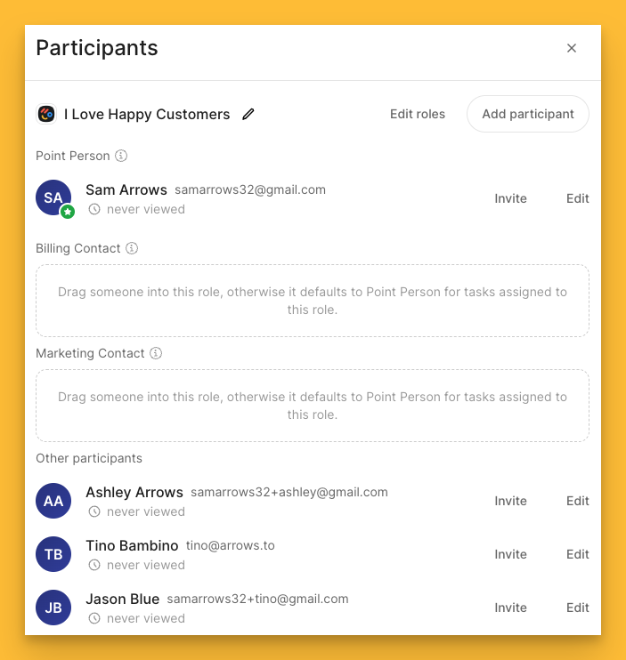Invite Jason Blue
This screenshot has width=626, height=660.
[x=511, y=608]
